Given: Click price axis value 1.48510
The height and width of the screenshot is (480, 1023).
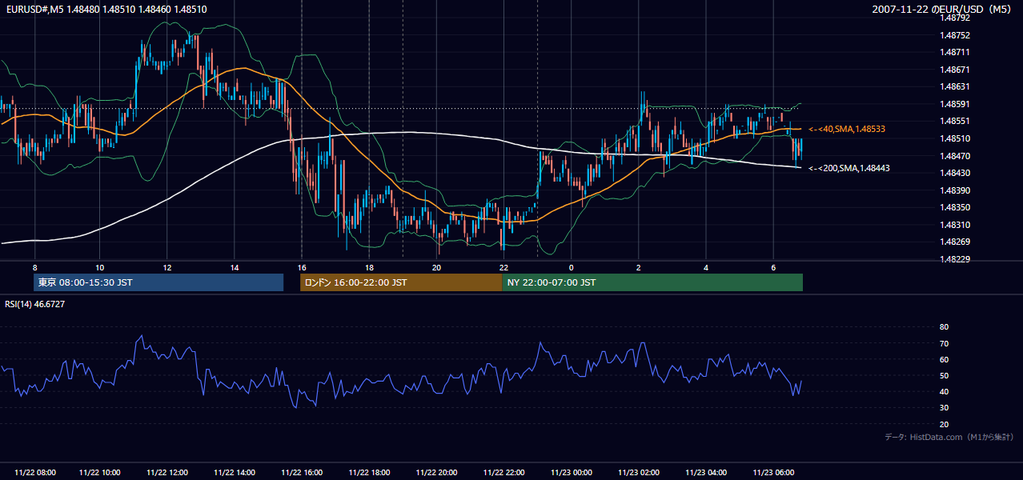Looking at the screenshot, I should pyautogui.click(x=955, y=138).
